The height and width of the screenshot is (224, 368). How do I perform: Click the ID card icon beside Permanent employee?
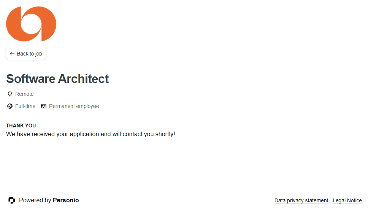[x=44, y=106]
